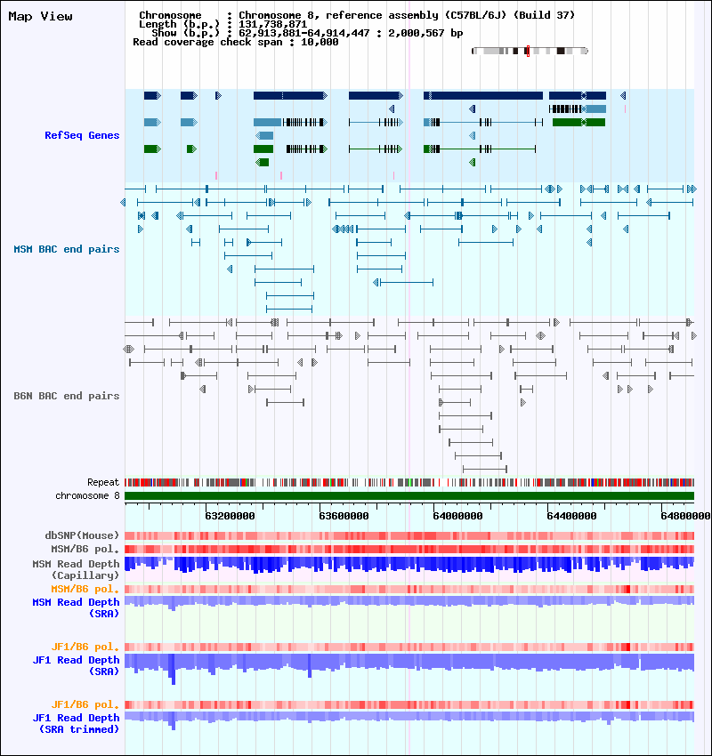
Task: Click the longest navy gene bar in RefSeq Genes
Action: [483, 95]
